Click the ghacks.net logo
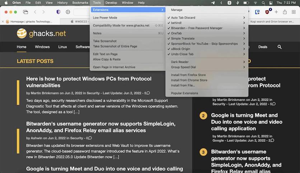Viewport: 300px width, 173px height. [41, 34]
